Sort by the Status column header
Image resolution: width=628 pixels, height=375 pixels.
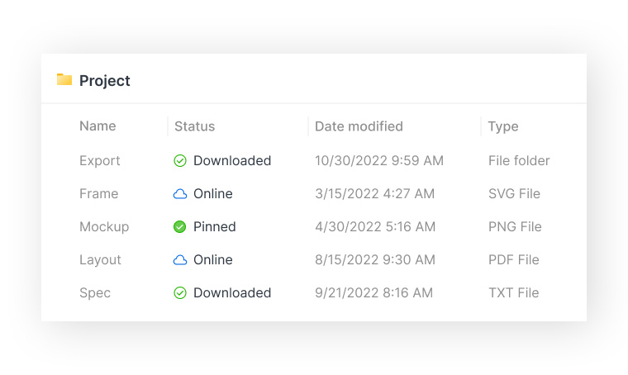pyautogui.click(x=194, y=126)
